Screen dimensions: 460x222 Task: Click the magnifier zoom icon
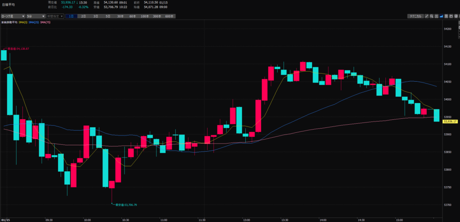(x=432, y=16)
